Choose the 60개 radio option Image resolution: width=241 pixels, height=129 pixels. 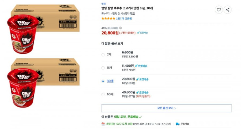103,94
